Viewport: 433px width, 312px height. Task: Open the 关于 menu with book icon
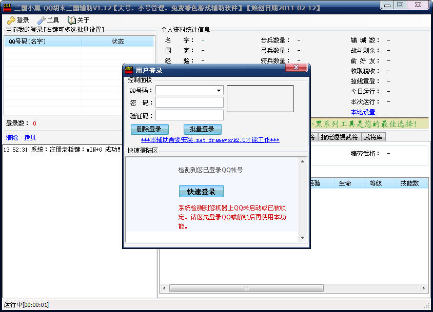78,20
